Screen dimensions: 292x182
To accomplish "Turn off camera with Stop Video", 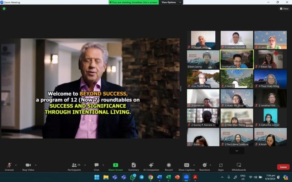I will click(28, 165).
